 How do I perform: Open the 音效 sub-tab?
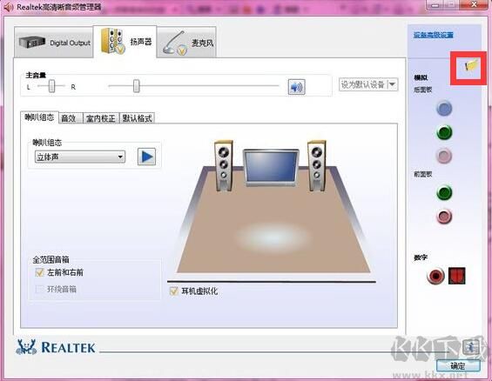click(71, 118)
